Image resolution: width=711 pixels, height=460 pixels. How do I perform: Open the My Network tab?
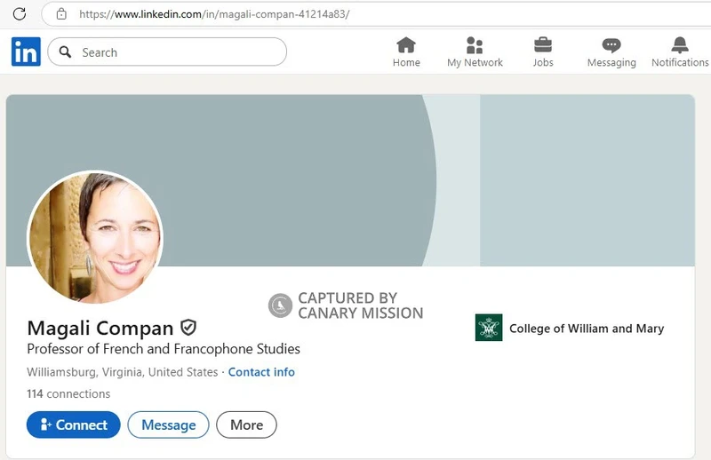coord(475,52)
